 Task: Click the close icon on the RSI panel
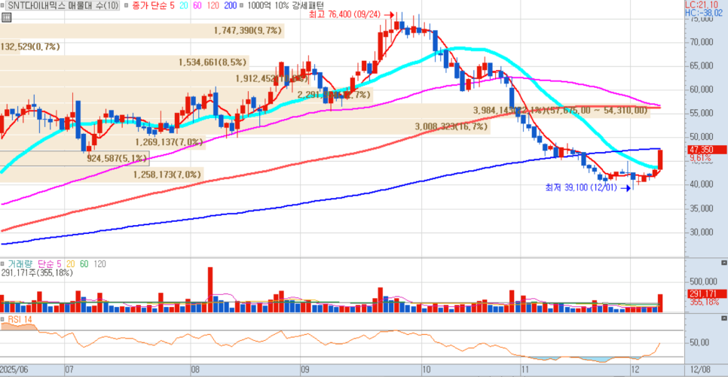click(723, 318)
